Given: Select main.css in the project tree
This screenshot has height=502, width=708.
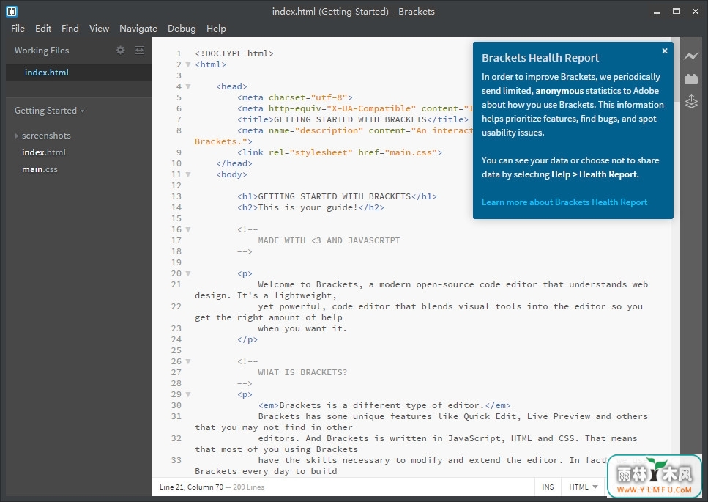Looking at the screenshot, I should point(40,169).
